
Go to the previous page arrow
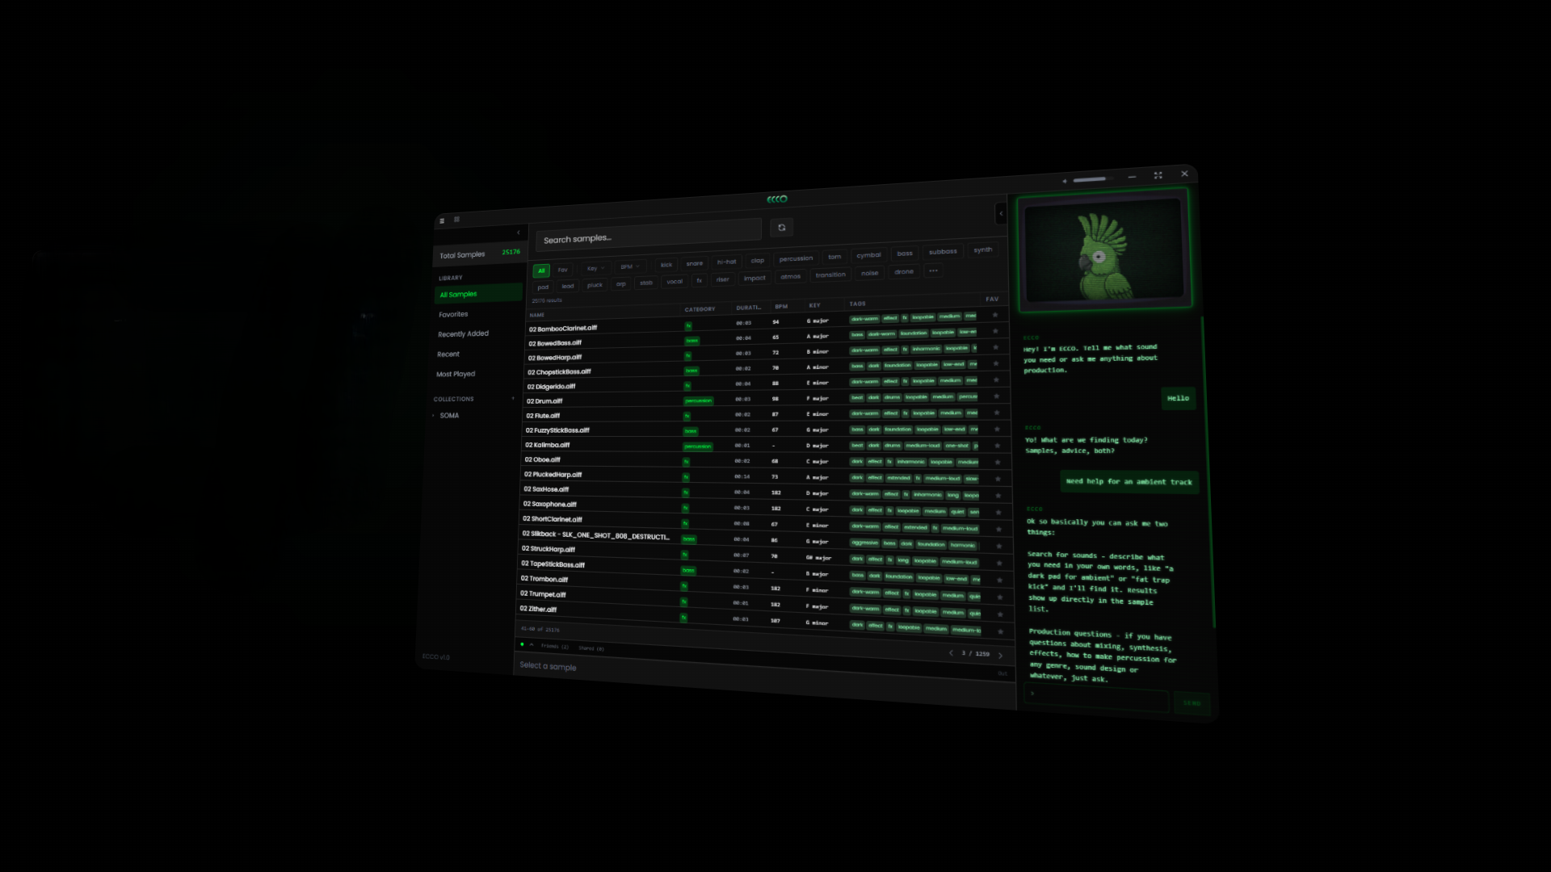[x=951, y=653]
